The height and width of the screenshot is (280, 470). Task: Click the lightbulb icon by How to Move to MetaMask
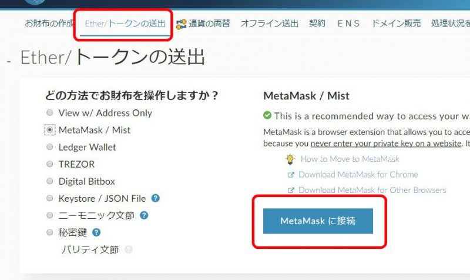coord(290,159)
